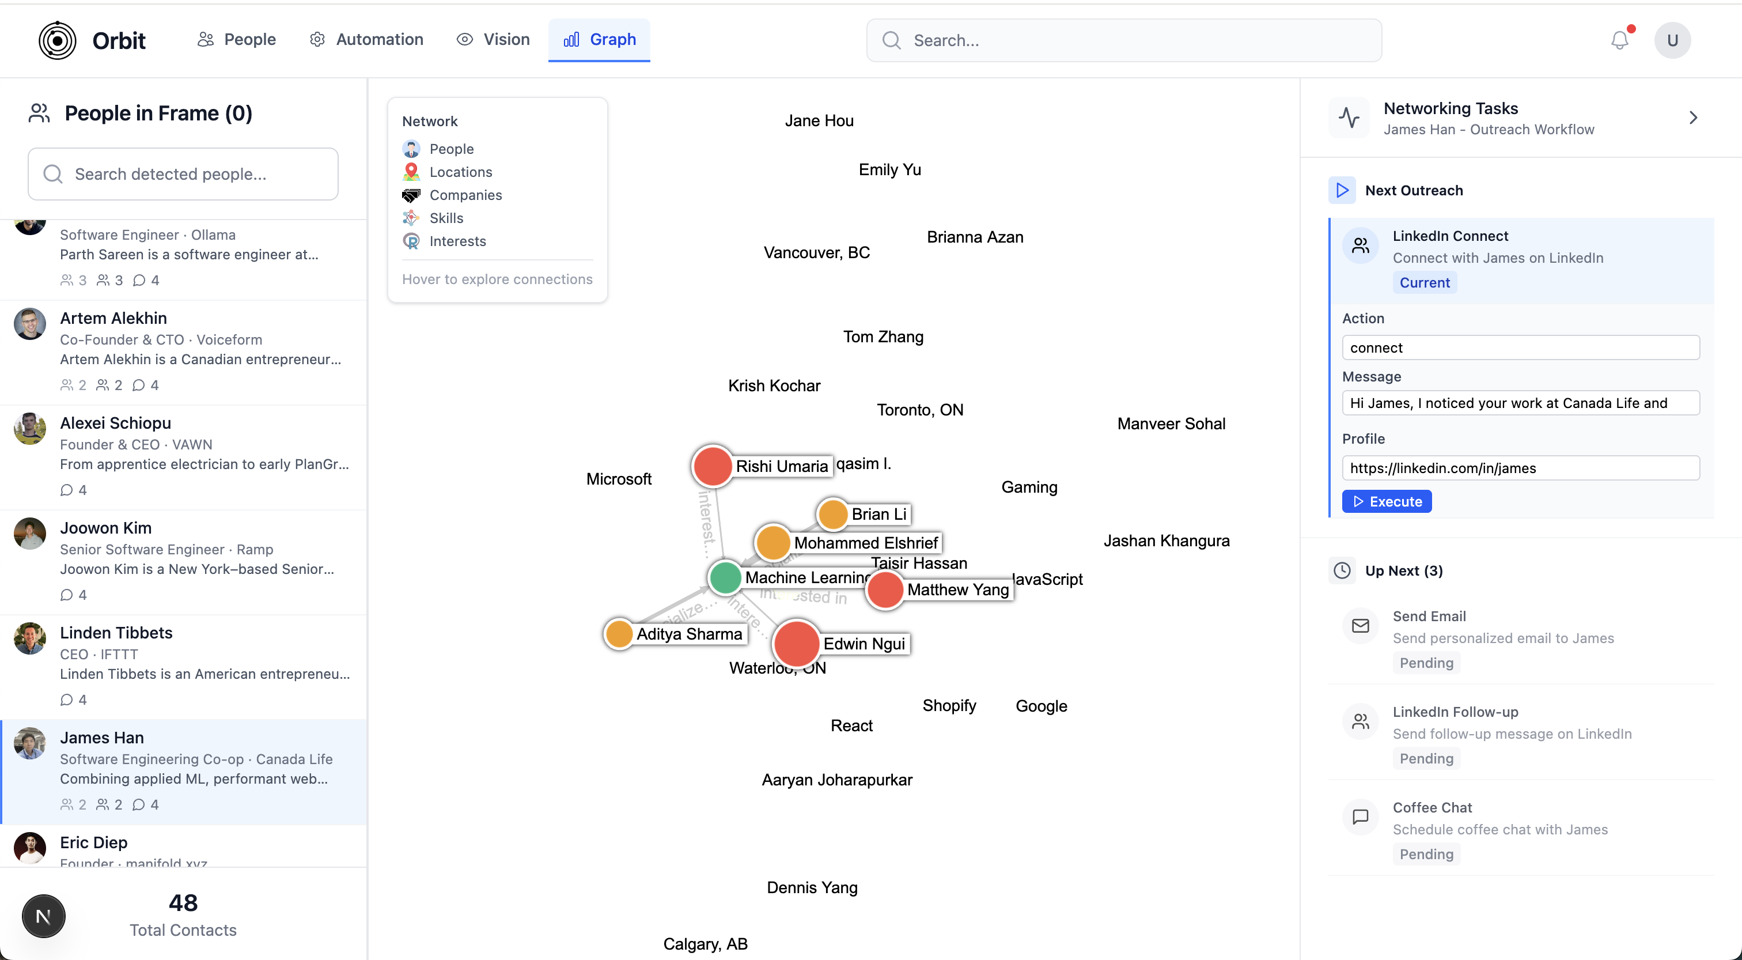Click the Next Outreach play icon
The width and height of the screenshot is (1742, 960).
(1342, 191)
